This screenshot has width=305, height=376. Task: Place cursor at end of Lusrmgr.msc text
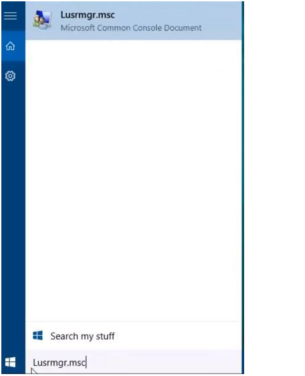tap(86, 363)
